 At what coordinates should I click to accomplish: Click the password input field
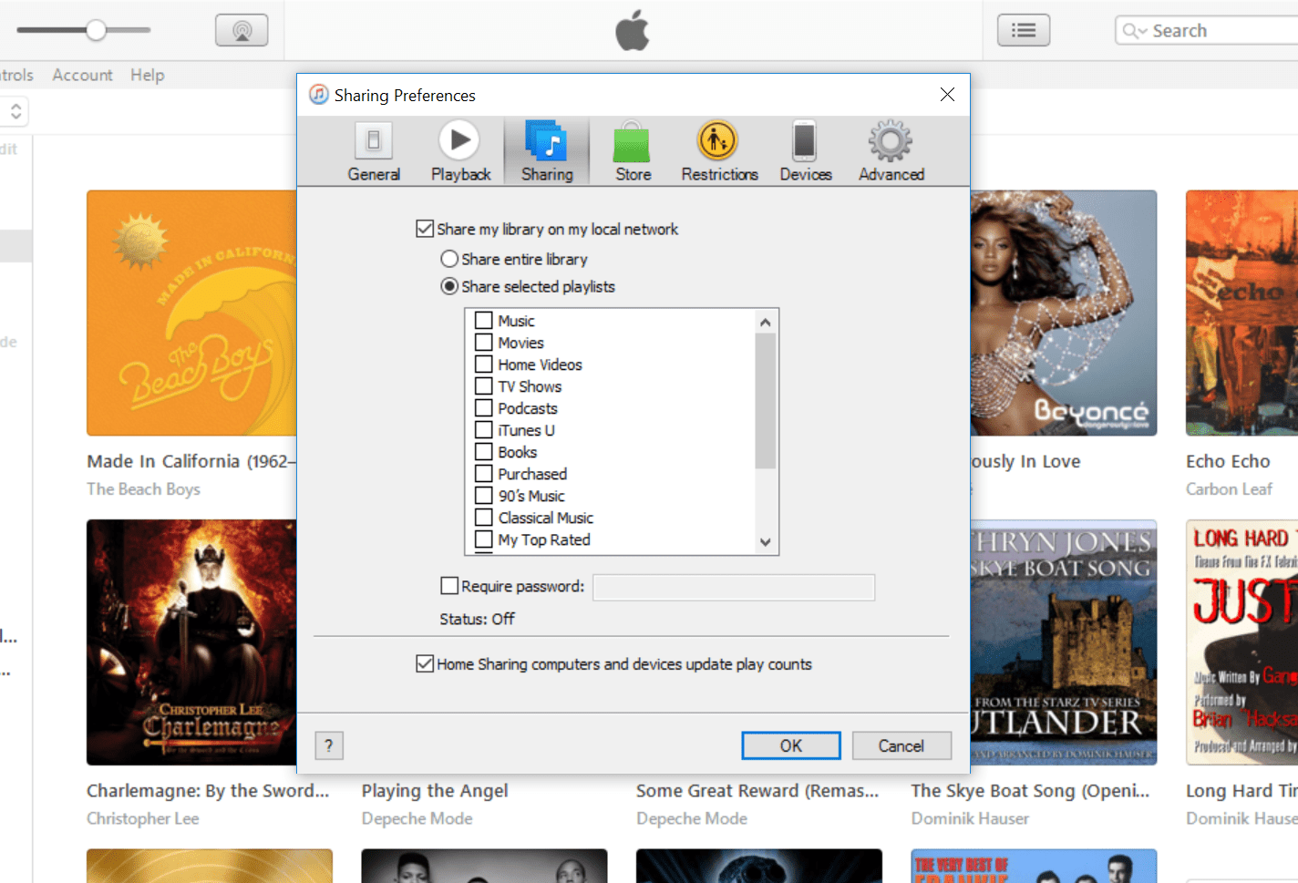pyautogui.click(x=734, y=587)
